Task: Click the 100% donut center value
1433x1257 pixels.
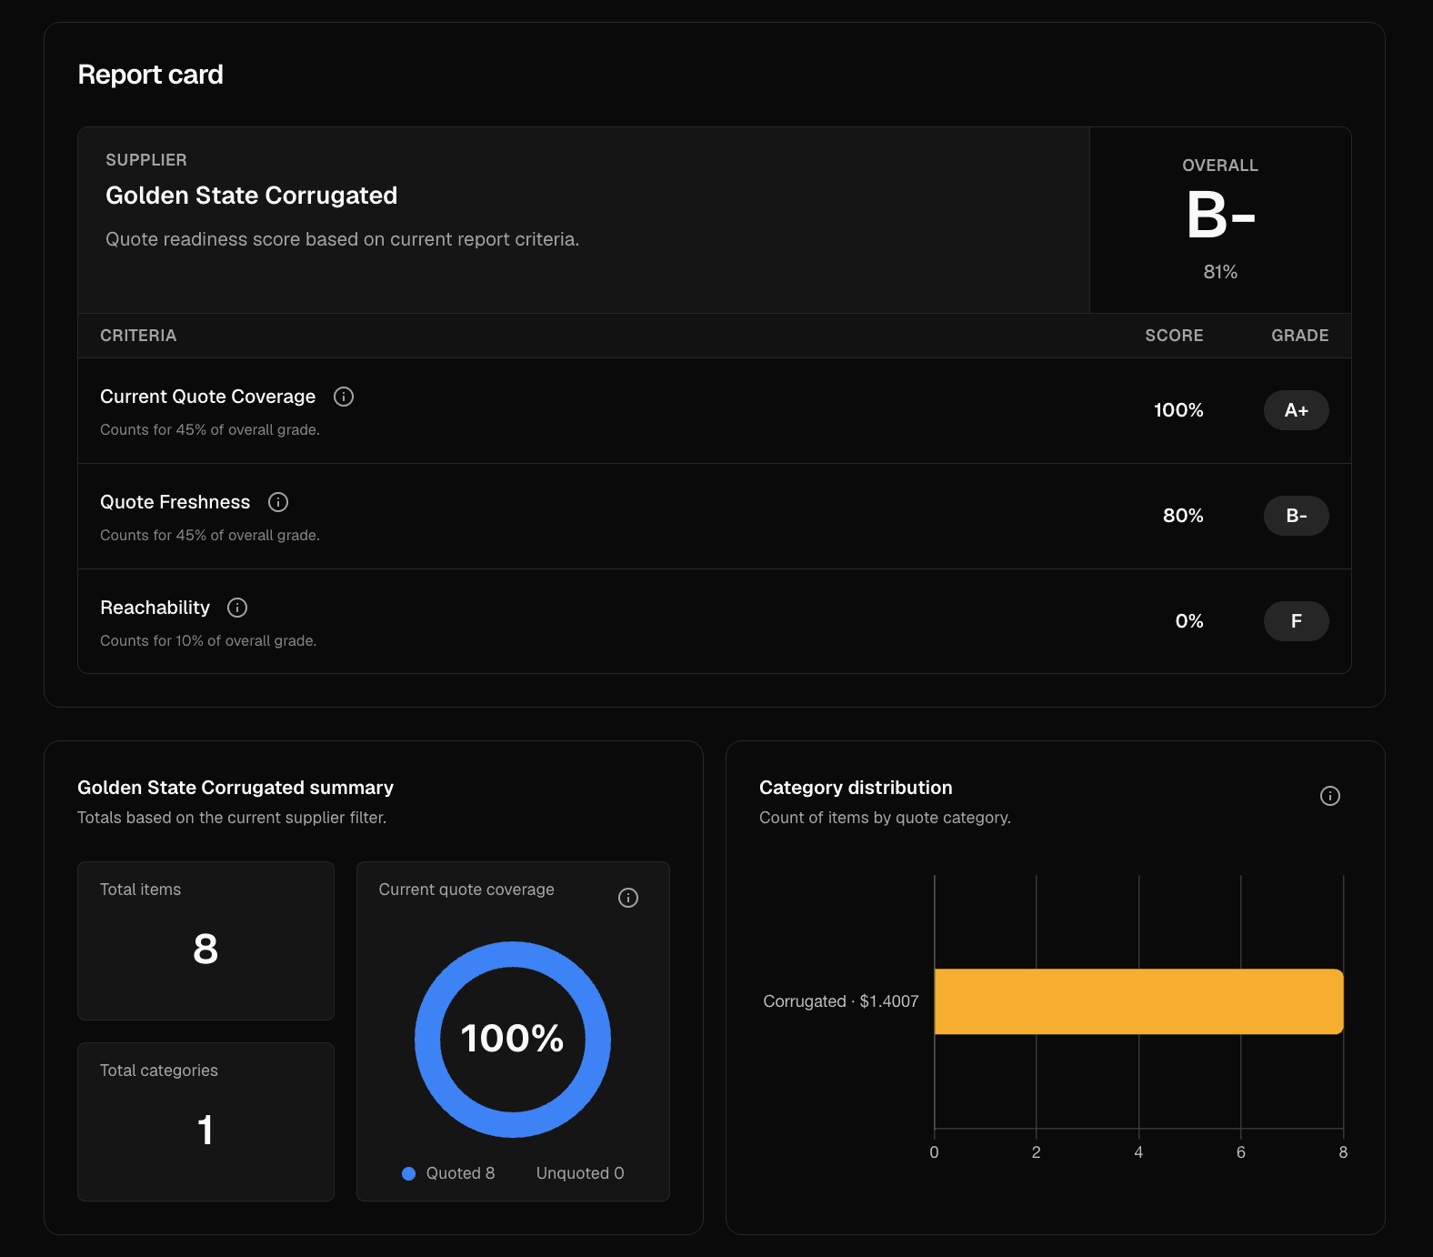Action: tap(513, 1039)
